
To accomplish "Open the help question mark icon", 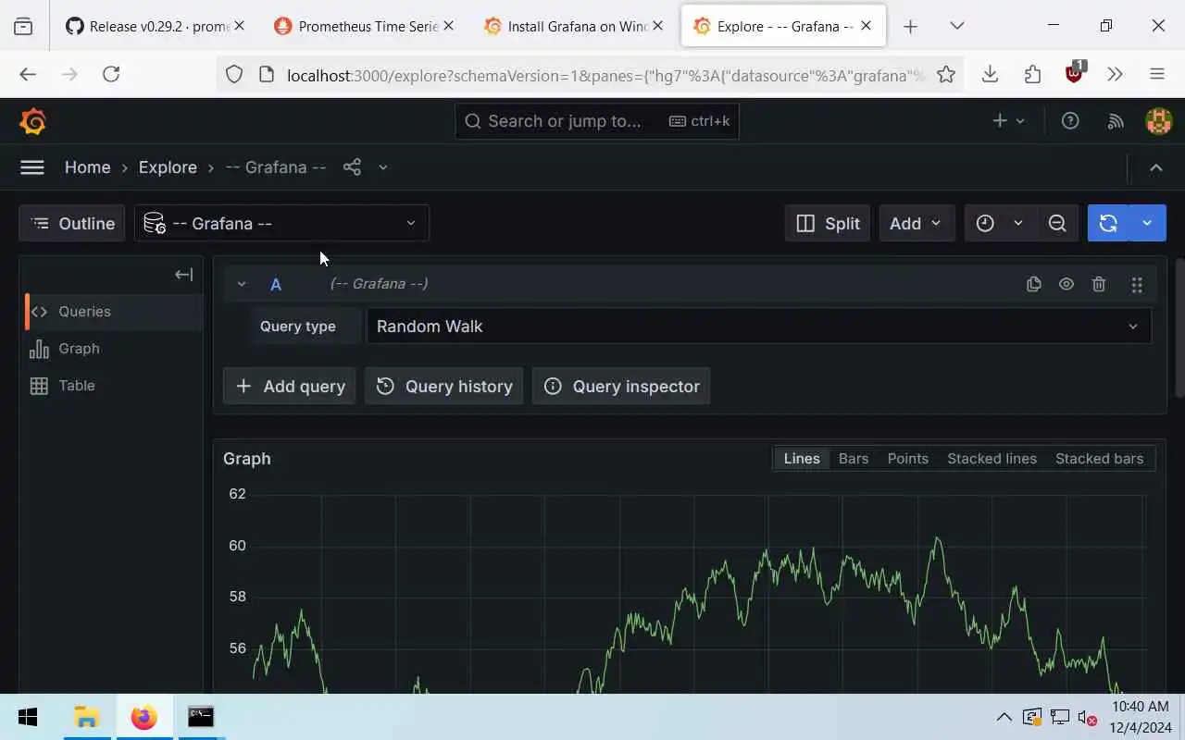I will point(1070,121).
